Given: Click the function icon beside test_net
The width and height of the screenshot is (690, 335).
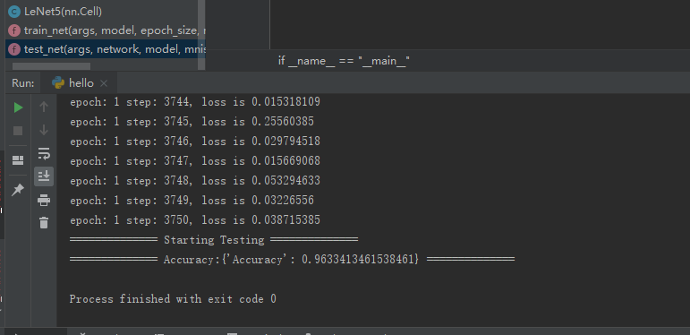Looking at the screenshot, I should pyautogui.click(x=14, y=49).
